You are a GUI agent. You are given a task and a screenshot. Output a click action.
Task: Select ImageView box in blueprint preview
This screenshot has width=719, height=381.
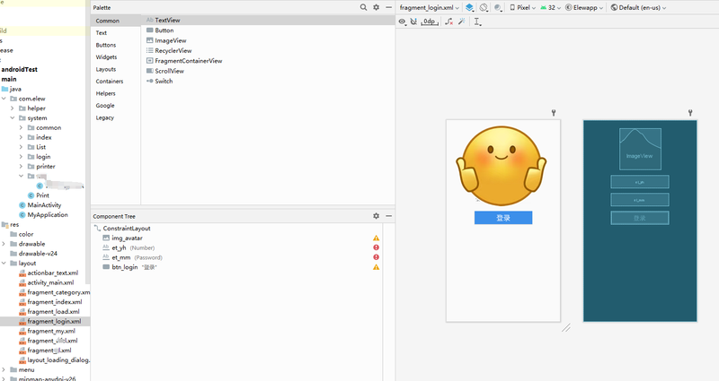(x=640, y=149)
